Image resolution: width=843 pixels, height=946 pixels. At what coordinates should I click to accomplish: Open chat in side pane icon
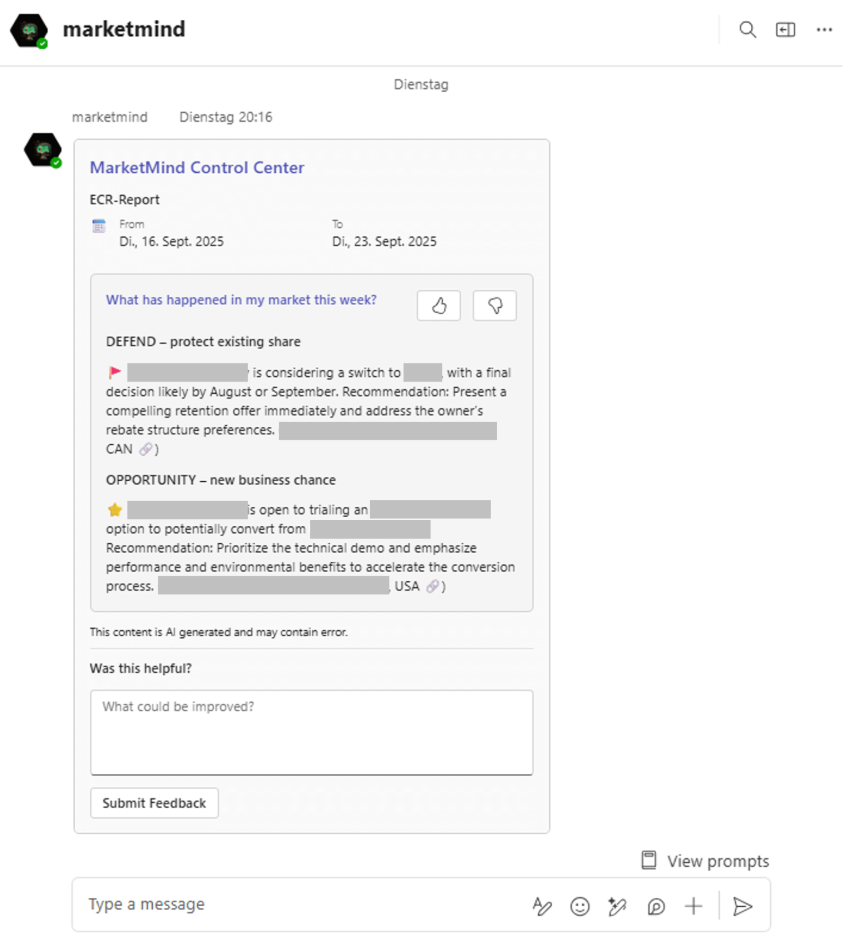click(x=785, y=29)
